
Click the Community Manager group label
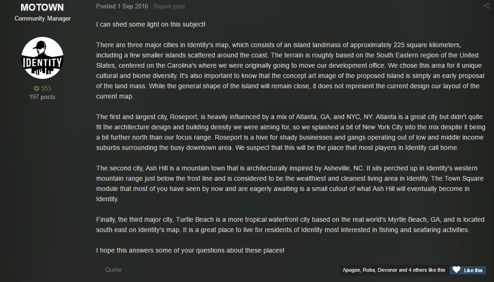point(42,18)
